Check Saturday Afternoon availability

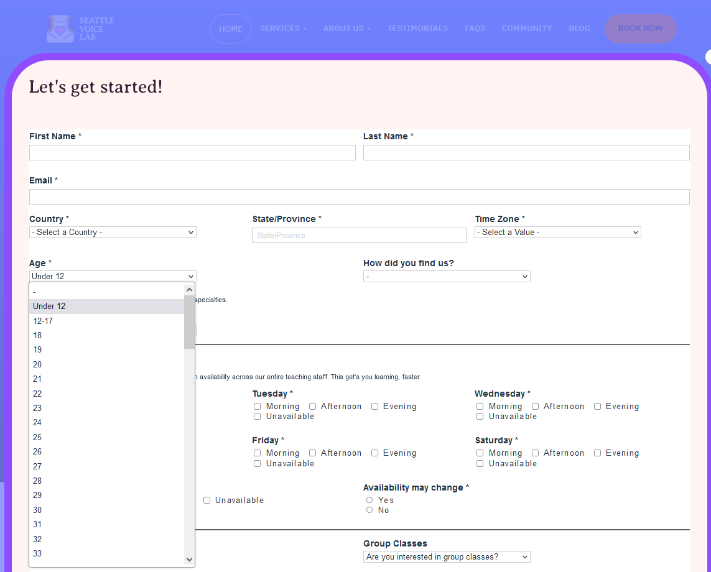[x=535, y=453]
